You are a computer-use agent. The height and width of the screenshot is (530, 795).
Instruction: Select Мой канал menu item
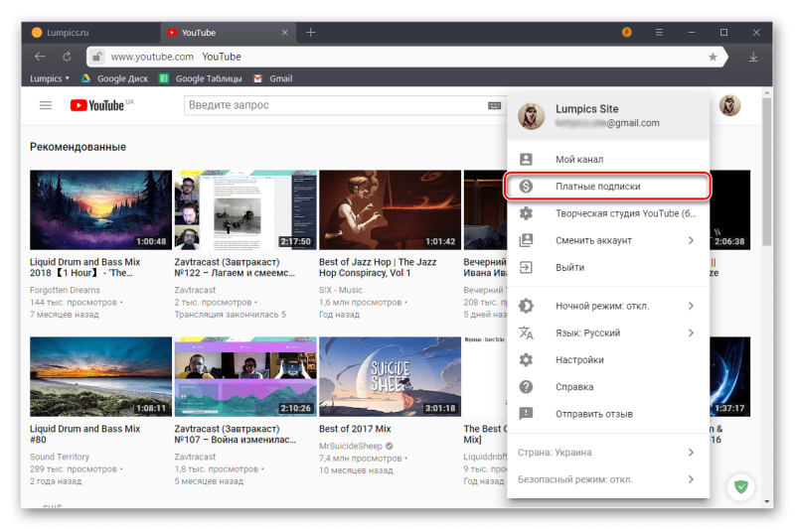(x=608, y=160)
